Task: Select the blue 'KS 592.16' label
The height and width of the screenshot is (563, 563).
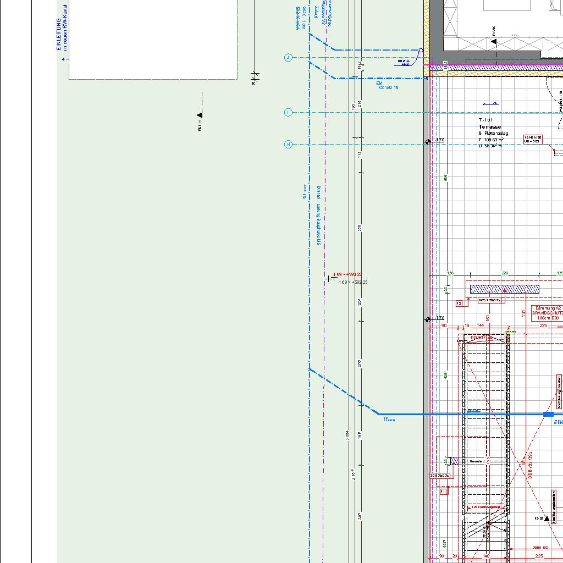Action: (388, 87)
